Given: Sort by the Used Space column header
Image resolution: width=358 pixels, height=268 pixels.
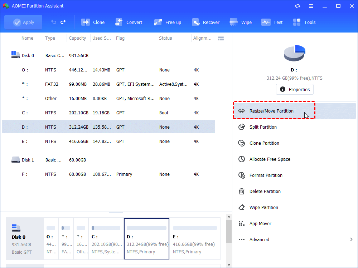Looking at the screenshot, I should pyautogui.click(x=102, y=38).
